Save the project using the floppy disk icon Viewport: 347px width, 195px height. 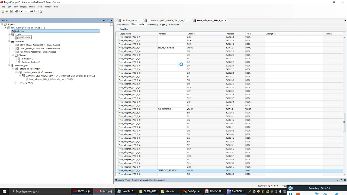click(11, 11)
